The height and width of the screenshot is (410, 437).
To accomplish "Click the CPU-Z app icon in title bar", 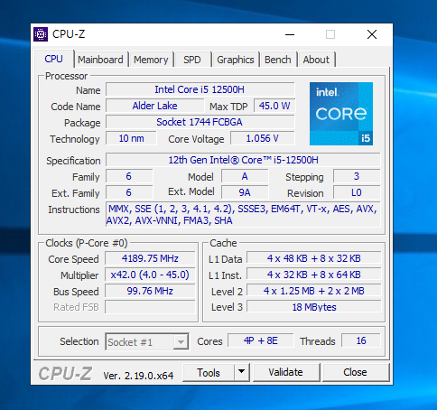I will pos(41,34).
